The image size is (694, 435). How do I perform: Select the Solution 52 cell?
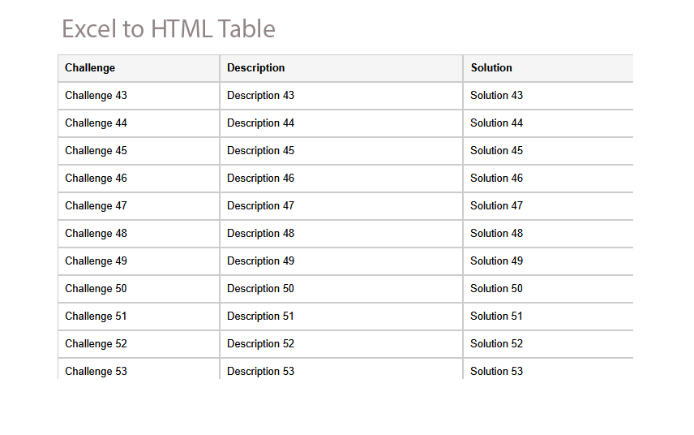pyautogui.click(x=548, y=344)
